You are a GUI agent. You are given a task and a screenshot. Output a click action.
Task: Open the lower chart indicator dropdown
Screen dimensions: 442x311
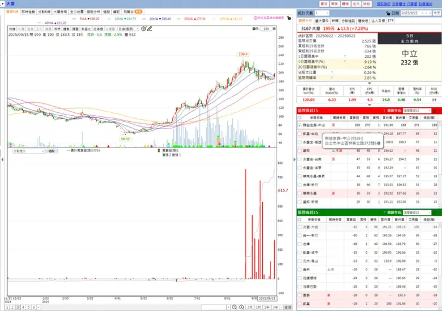(29, 151)
